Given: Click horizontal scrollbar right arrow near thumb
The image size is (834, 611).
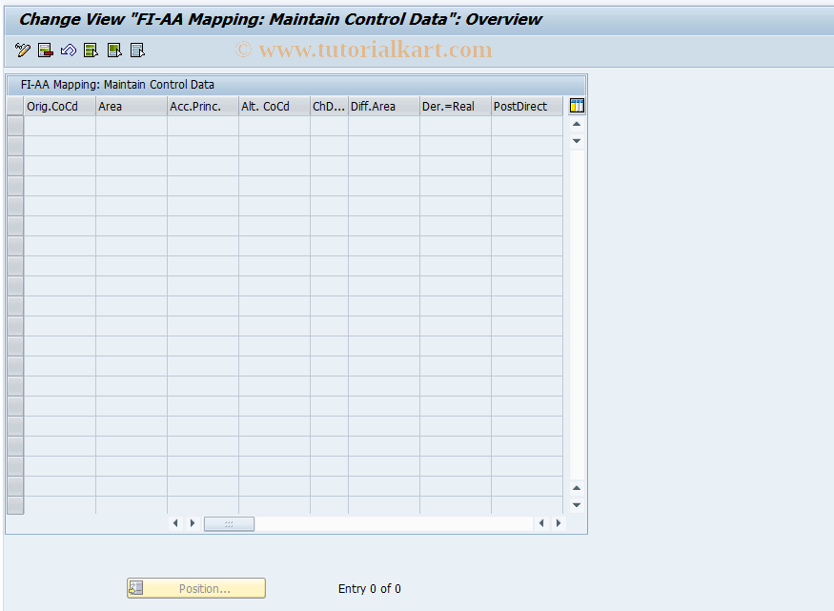Looking at the screenshot, I should [x=193, y=523].
